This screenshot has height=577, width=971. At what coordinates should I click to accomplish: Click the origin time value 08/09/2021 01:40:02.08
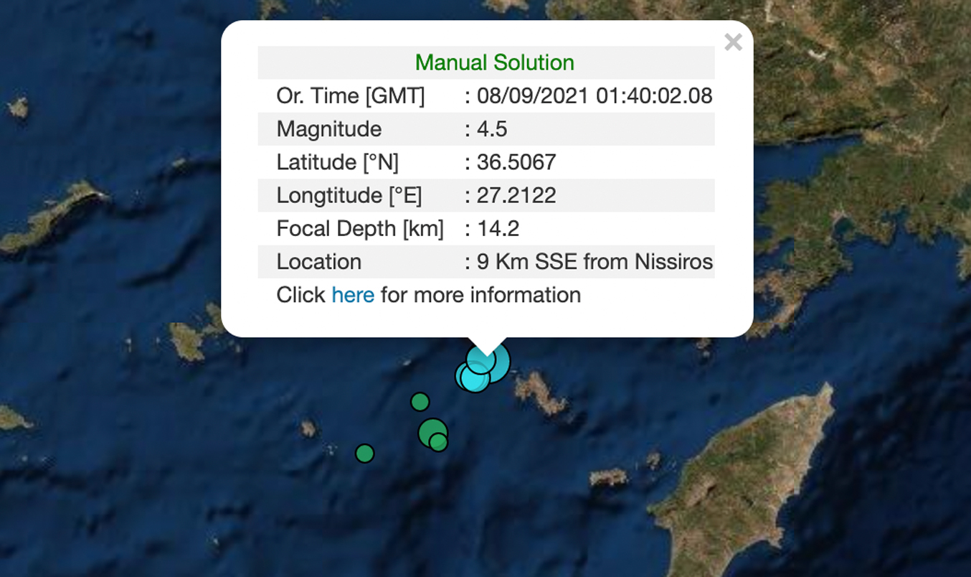pos(595,96)
